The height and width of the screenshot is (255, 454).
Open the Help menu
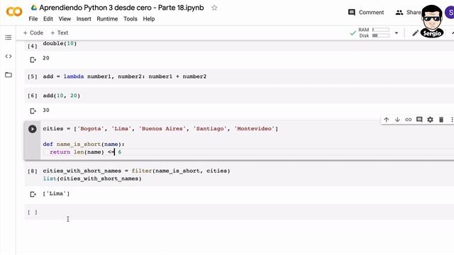tap(149, 19)
